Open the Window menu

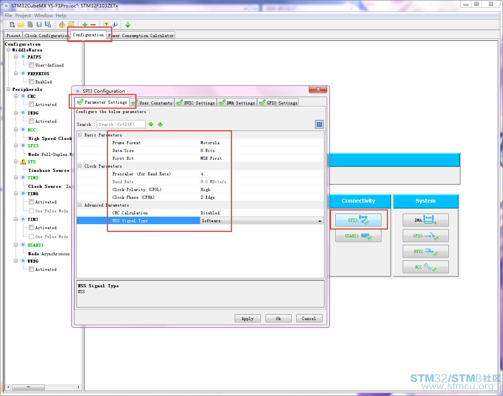coord(43,16)
